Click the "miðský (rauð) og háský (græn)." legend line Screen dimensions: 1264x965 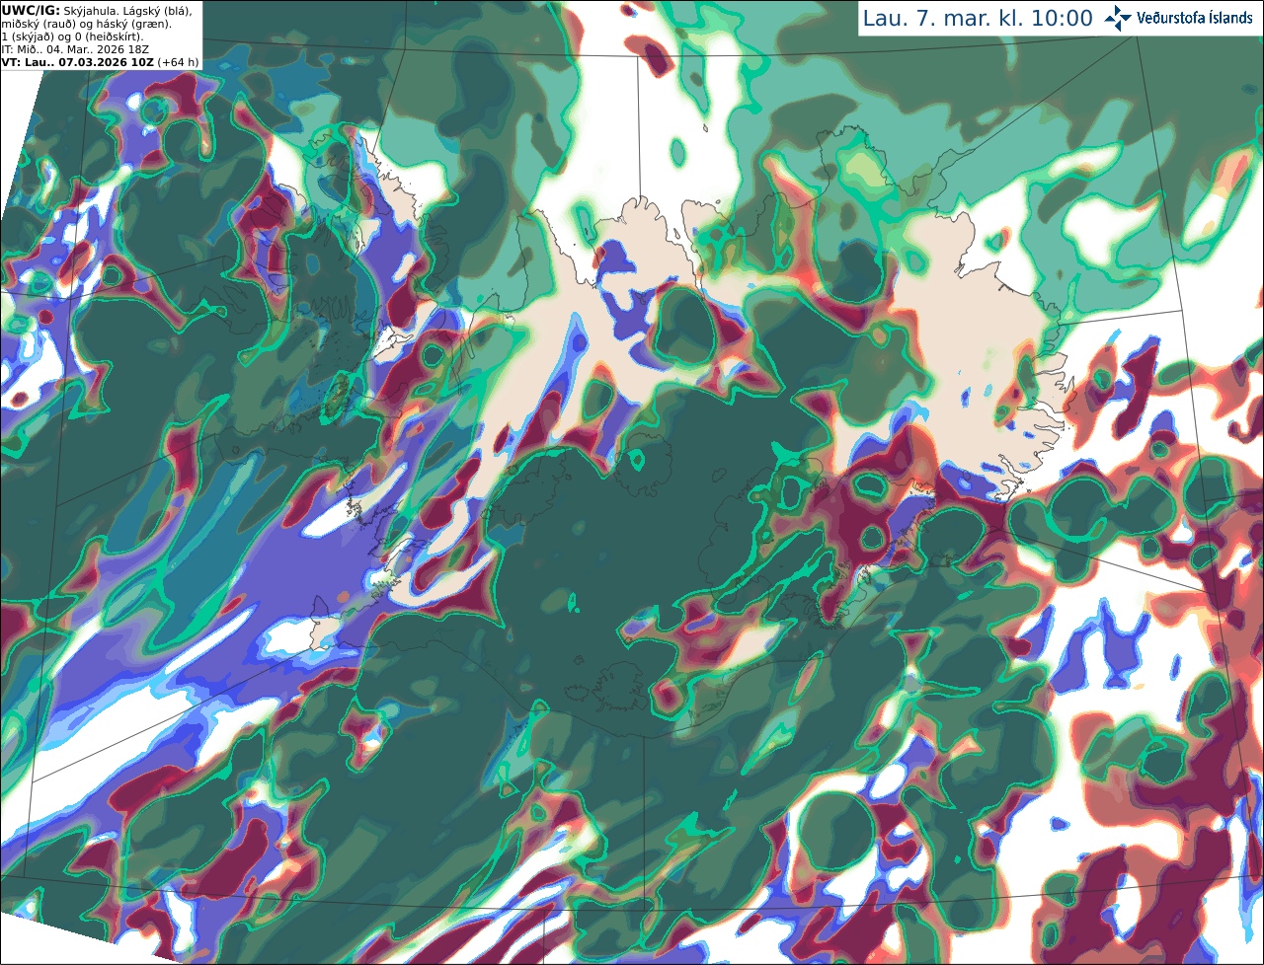click(85, 24)
